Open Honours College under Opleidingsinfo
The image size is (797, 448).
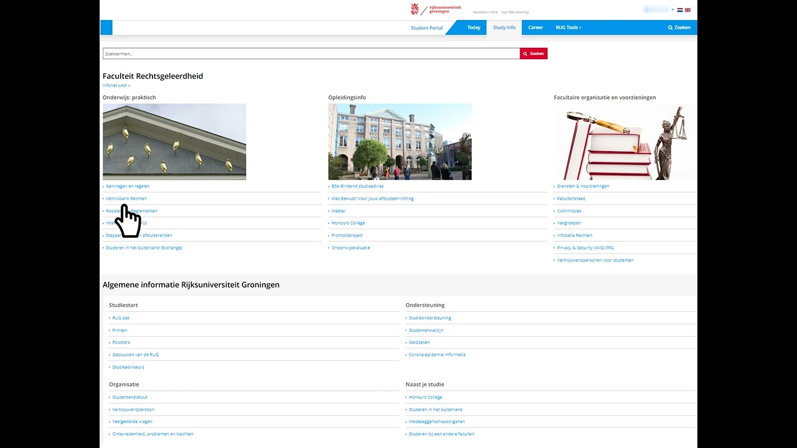(348, 223)
